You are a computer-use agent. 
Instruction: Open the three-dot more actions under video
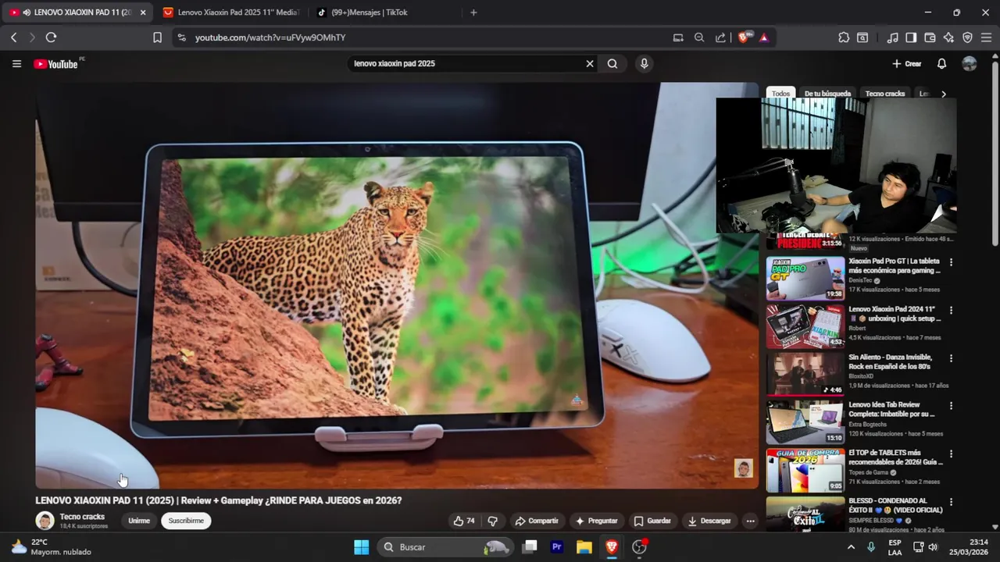(x=750, y=521)
